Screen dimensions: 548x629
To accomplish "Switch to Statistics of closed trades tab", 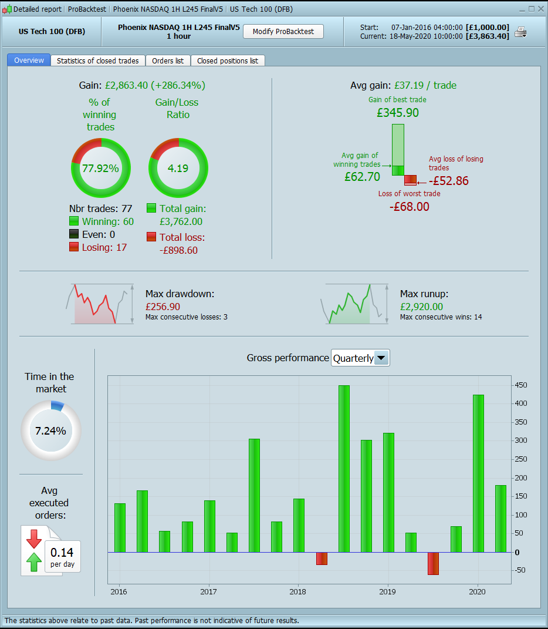I will click(x=98, y=60).
